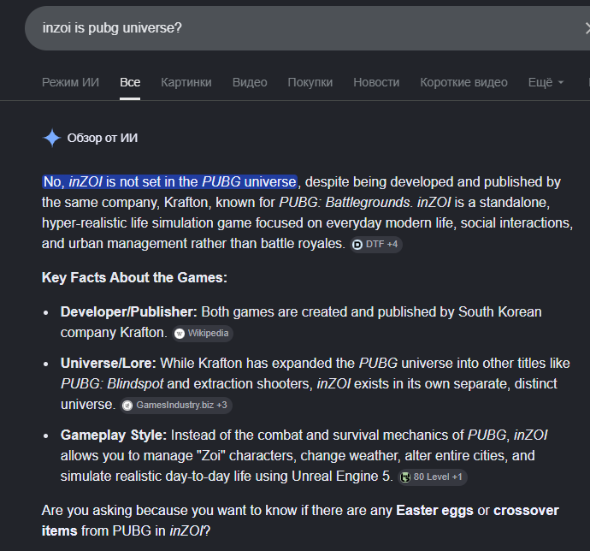Switch to the Видео tab
590x551 pixels.
pyautogui.click(x=250, y=82)
